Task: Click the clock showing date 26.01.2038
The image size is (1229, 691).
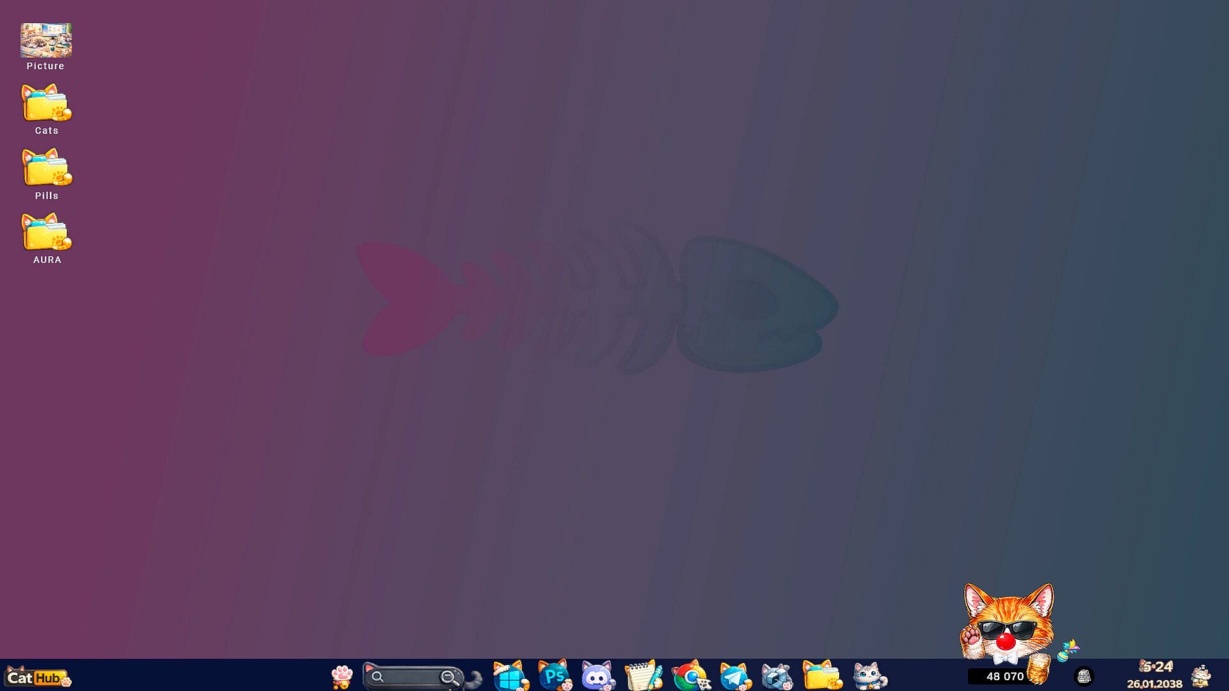Action: tap(1155, 676)
